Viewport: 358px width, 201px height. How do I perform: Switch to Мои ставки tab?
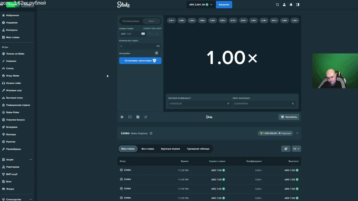[x=128, y=149]
